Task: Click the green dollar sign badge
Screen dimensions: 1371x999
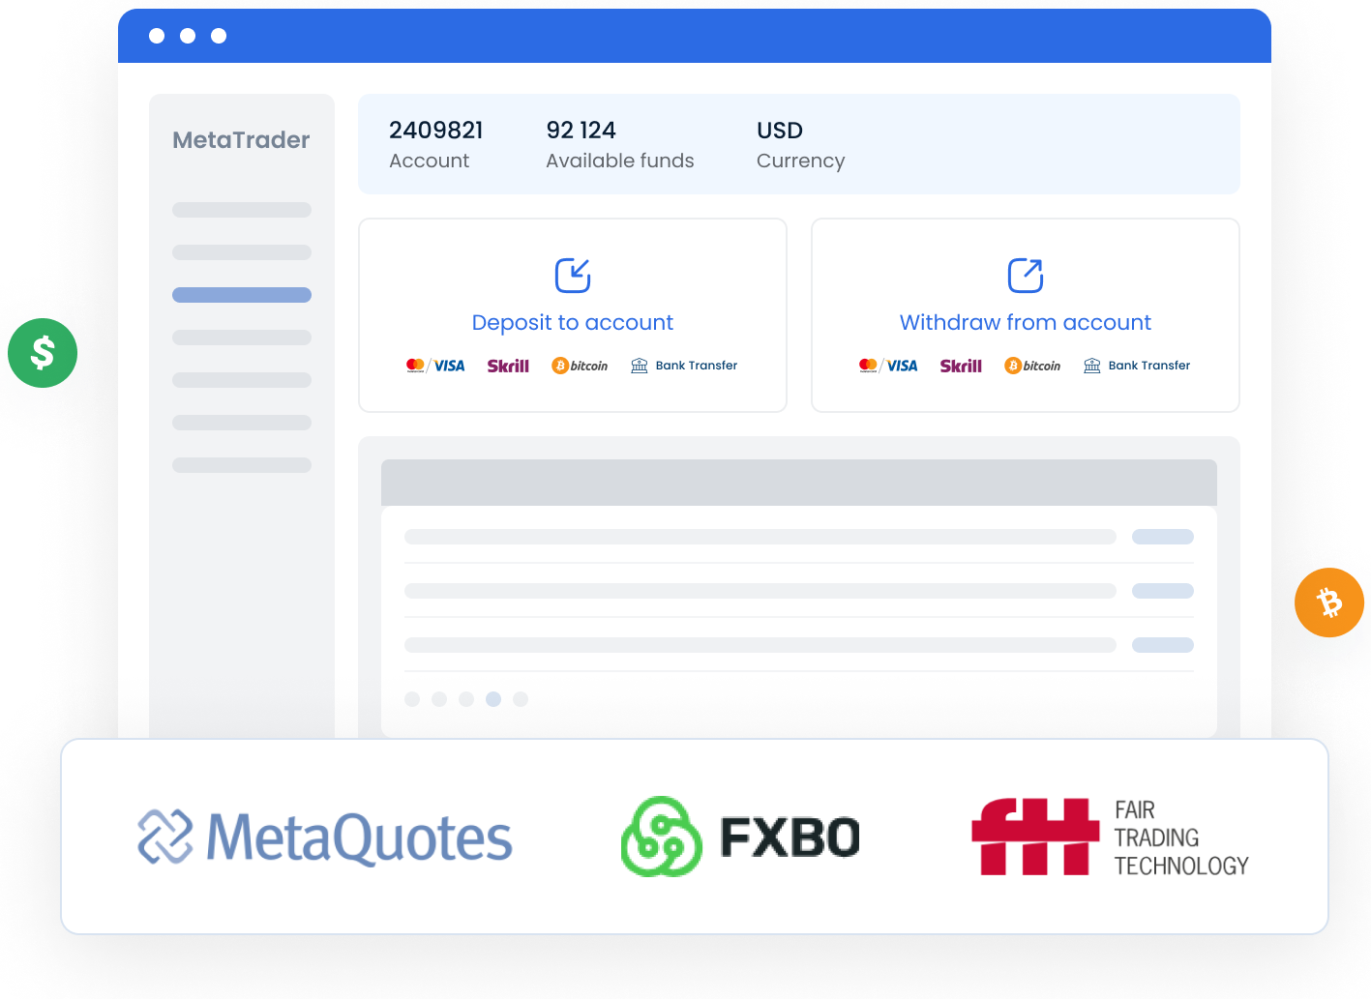Action: coord(43,353)
